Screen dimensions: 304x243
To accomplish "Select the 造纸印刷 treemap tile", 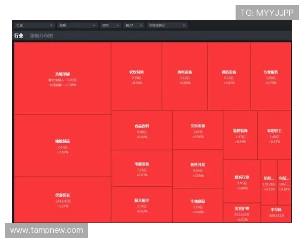I will pos(62,78).
